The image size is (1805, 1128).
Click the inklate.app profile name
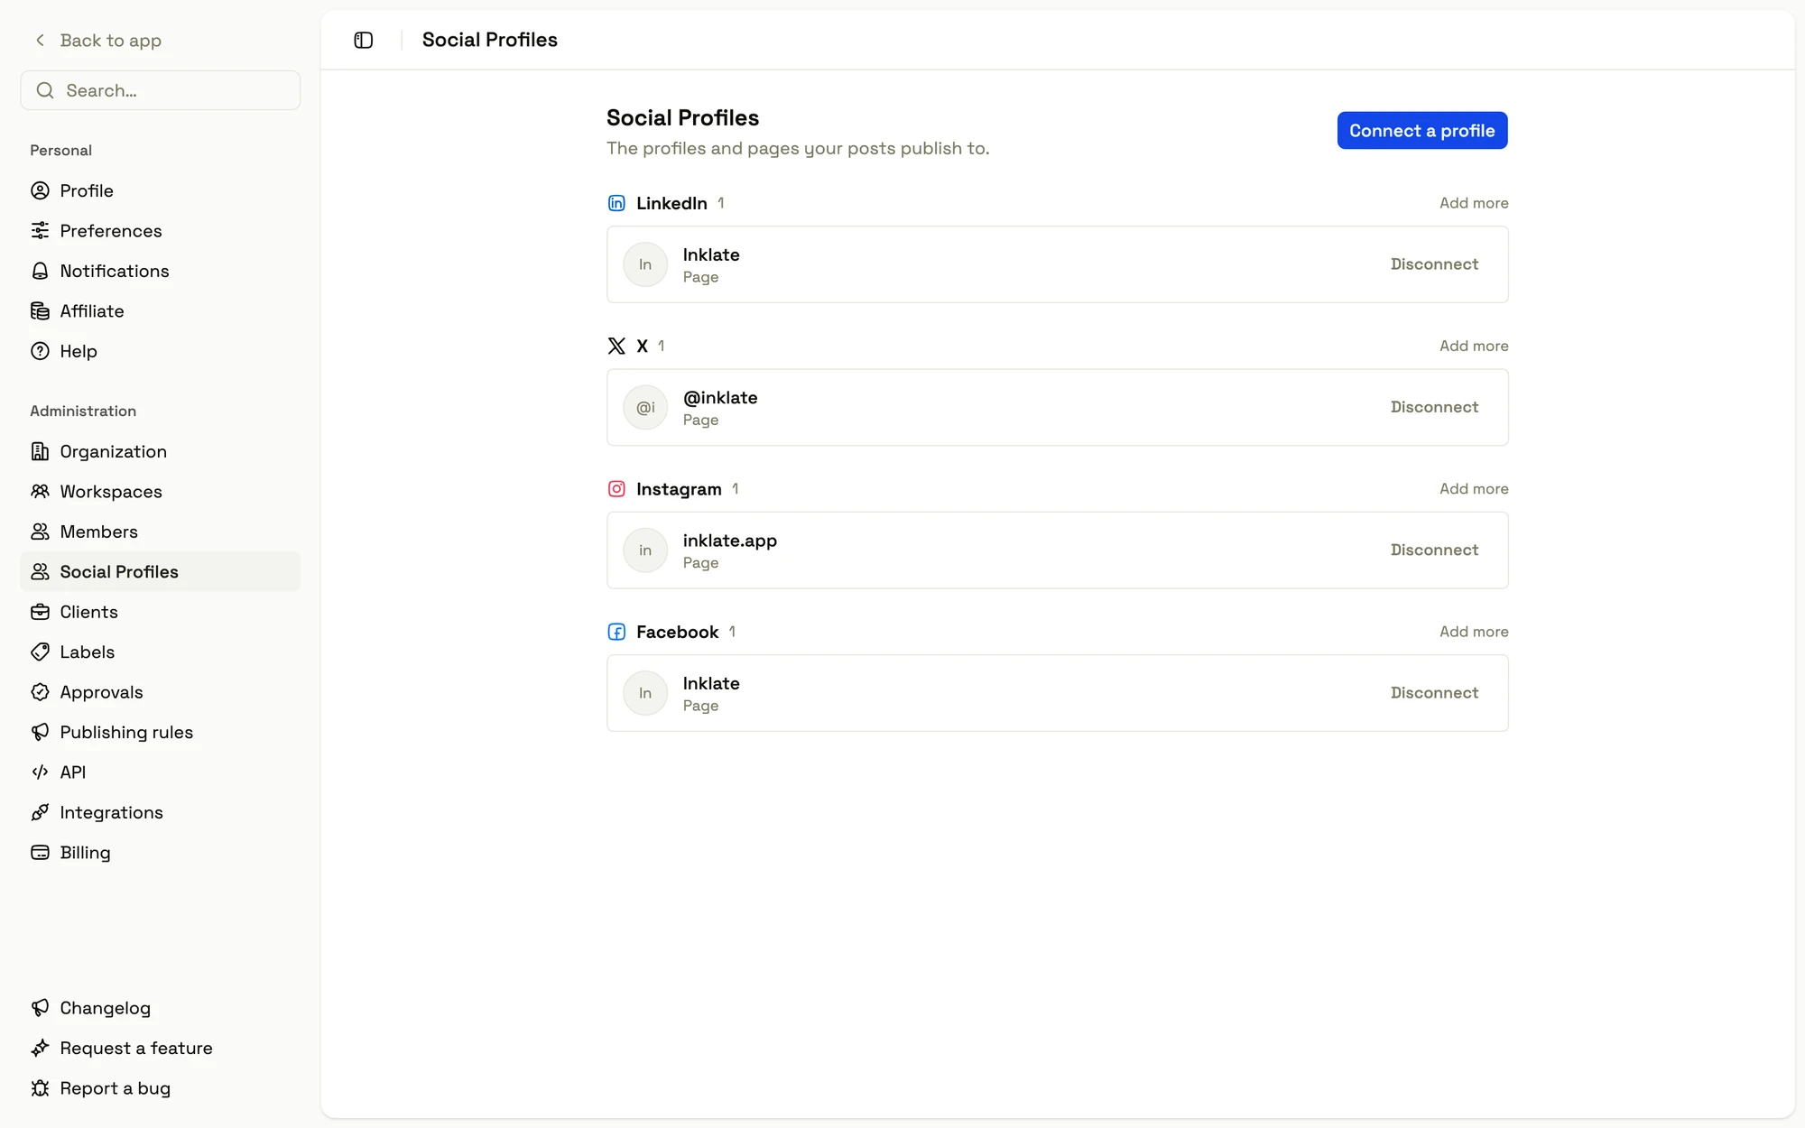pos(729,541)
